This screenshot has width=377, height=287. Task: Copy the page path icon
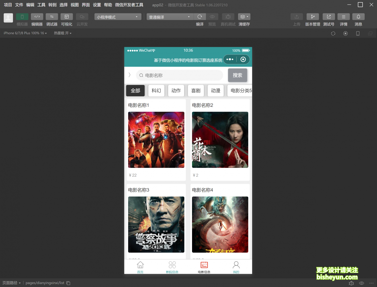68,283
